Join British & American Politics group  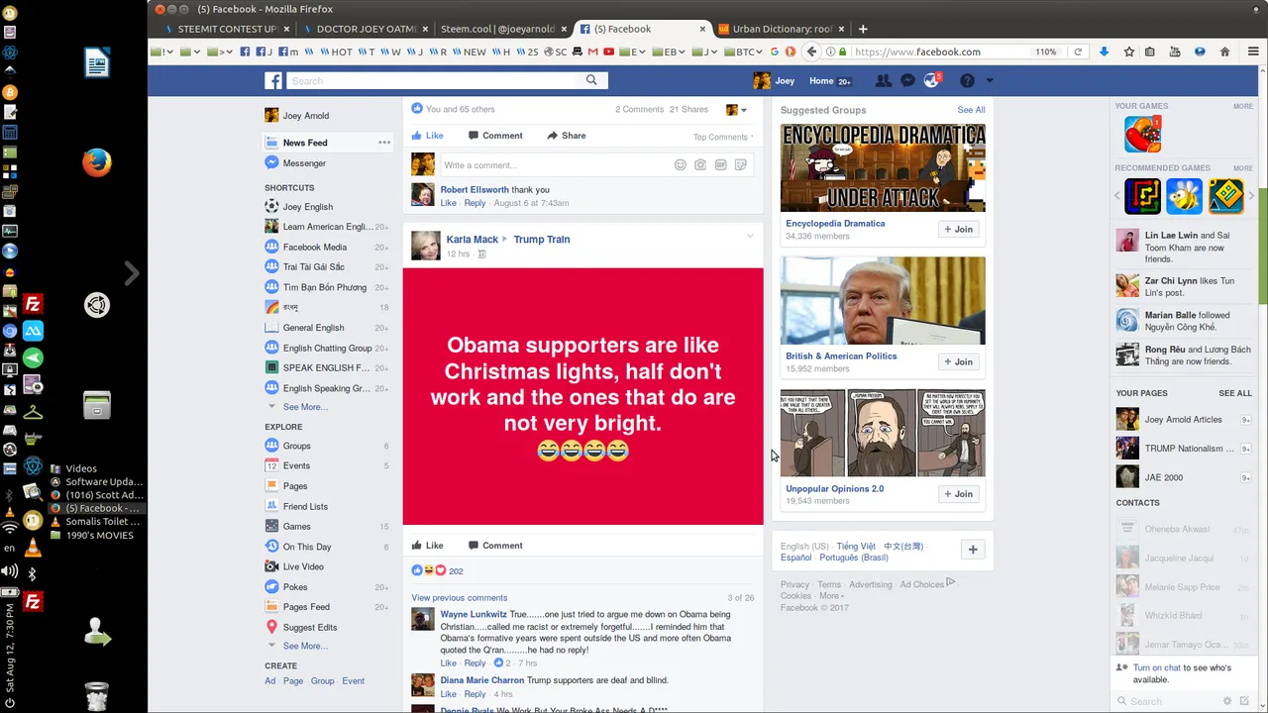959,362
